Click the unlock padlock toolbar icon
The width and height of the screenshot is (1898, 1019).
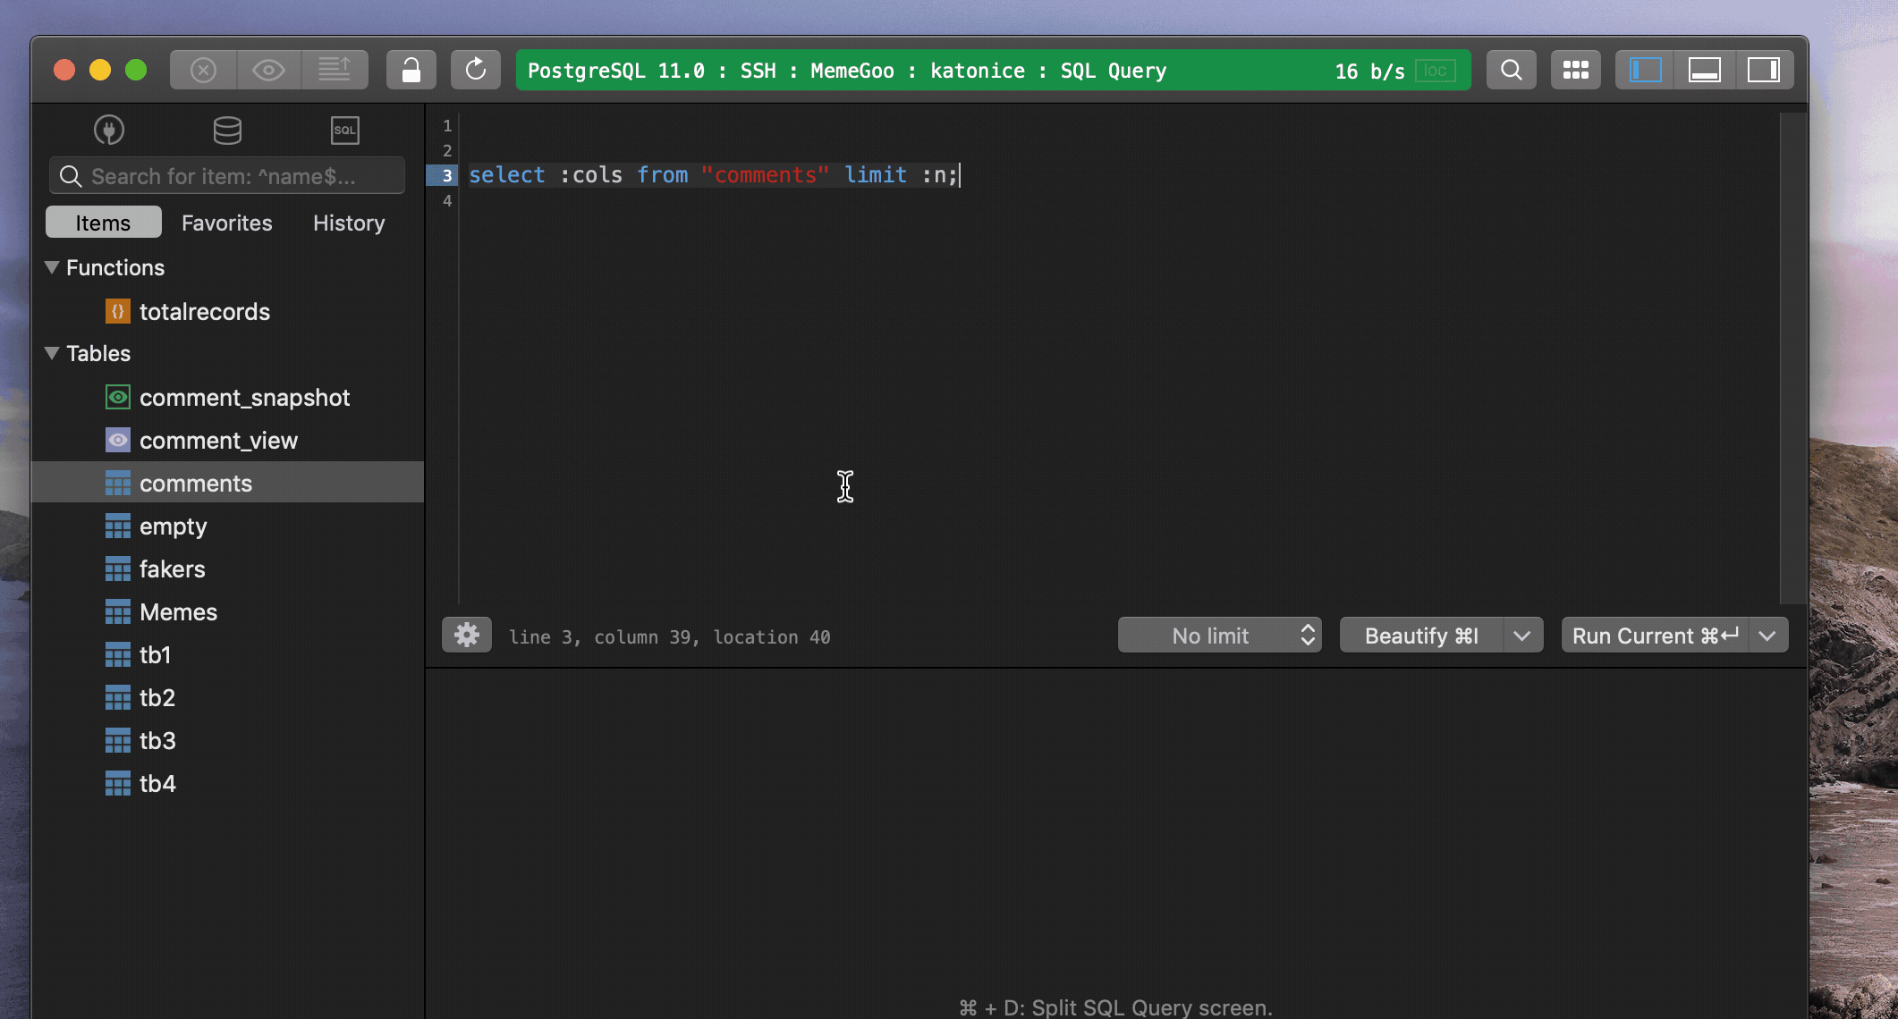pyautogui.click(x=411, y=69)
